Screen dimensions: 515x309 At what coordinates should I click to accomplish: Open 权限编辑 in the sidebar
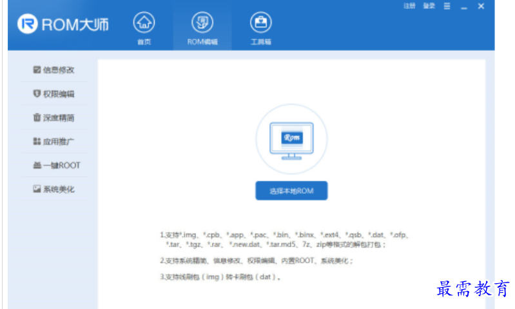[55, 94]
